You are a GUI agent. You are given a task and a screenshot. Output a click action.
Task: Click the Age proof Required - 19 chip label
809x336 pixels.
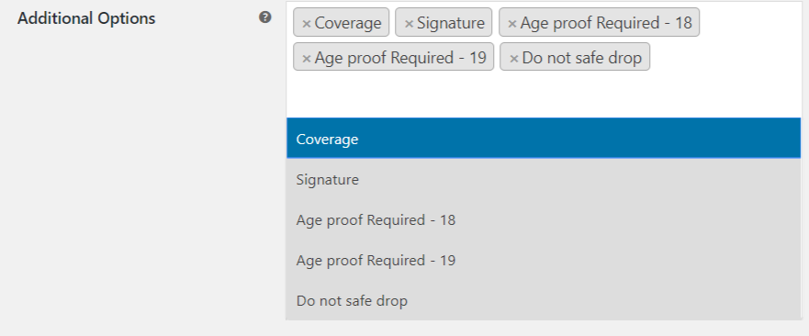[400, 58]
